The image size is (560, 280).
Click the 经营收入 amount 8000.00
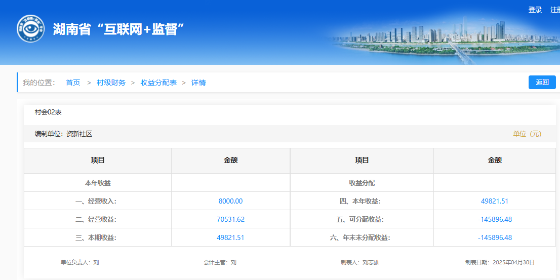[x=230, y=201]
